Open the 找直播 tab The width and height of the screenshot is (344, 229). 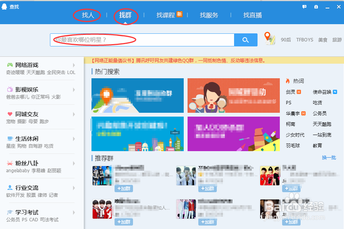coord(253,15)
